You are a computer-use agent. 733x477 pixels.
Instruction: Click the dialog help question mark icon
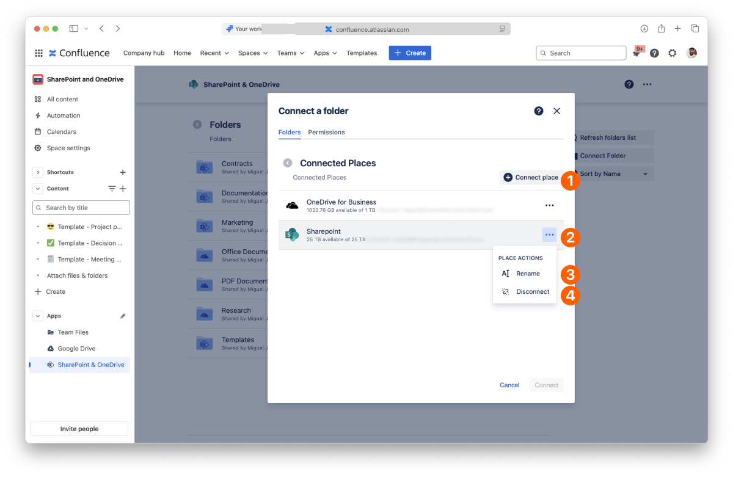539,111
